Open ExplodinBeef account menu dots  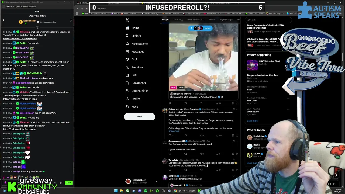pos(156,181)
